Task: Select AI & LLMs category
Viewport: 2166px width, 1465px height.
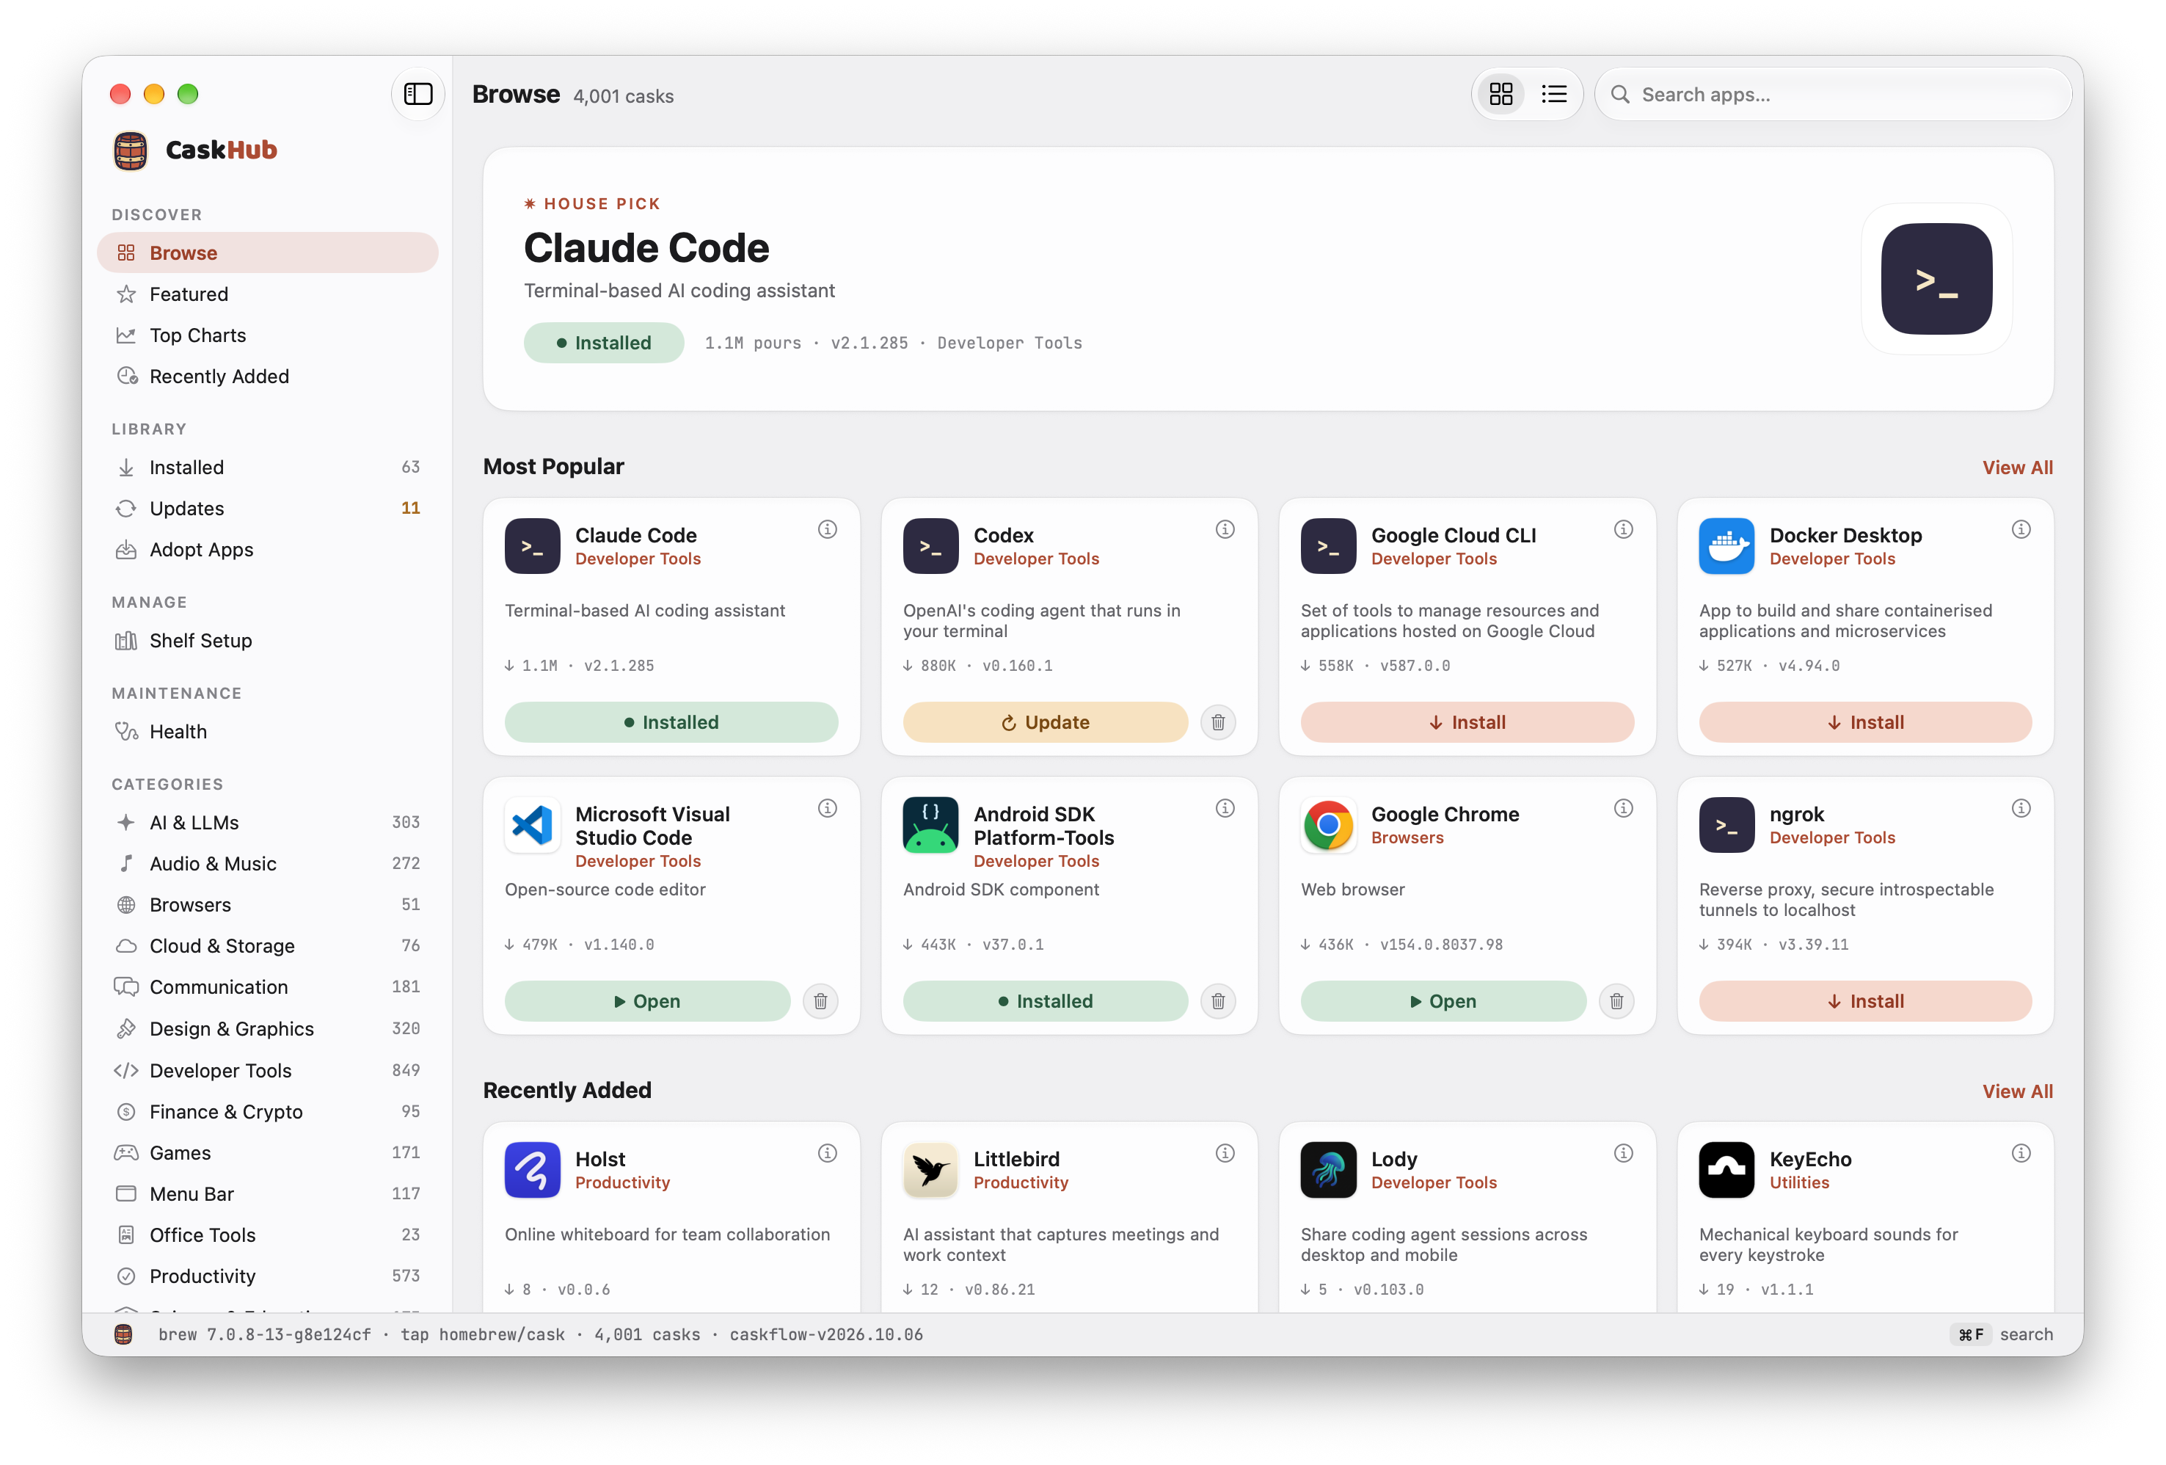Action: 268,824
